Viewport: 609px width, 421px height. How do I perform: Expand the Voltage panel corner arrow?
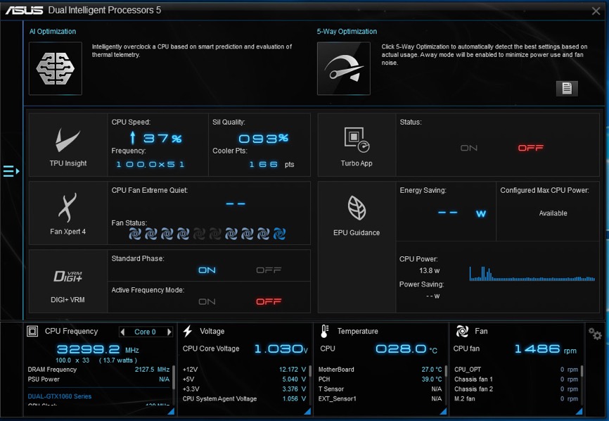tap(307, 411)
